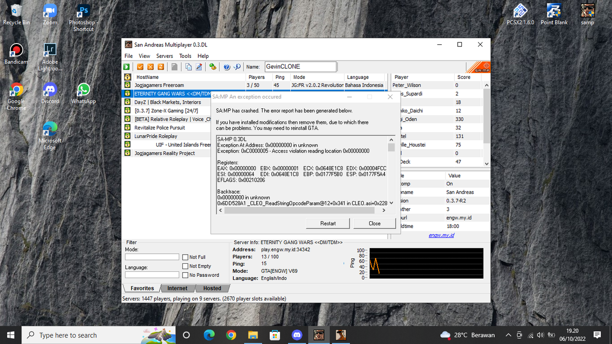Click the Refresh Server toolbar icon
Screen dimensions: 612x344
(161, 67)
